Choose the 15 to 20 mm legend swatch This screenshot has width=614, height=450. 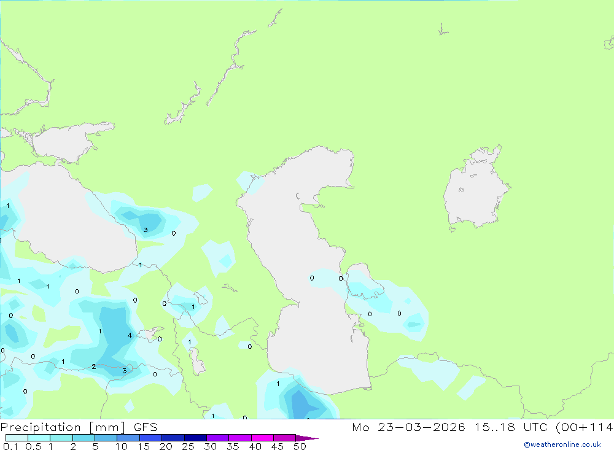point(151,438)
